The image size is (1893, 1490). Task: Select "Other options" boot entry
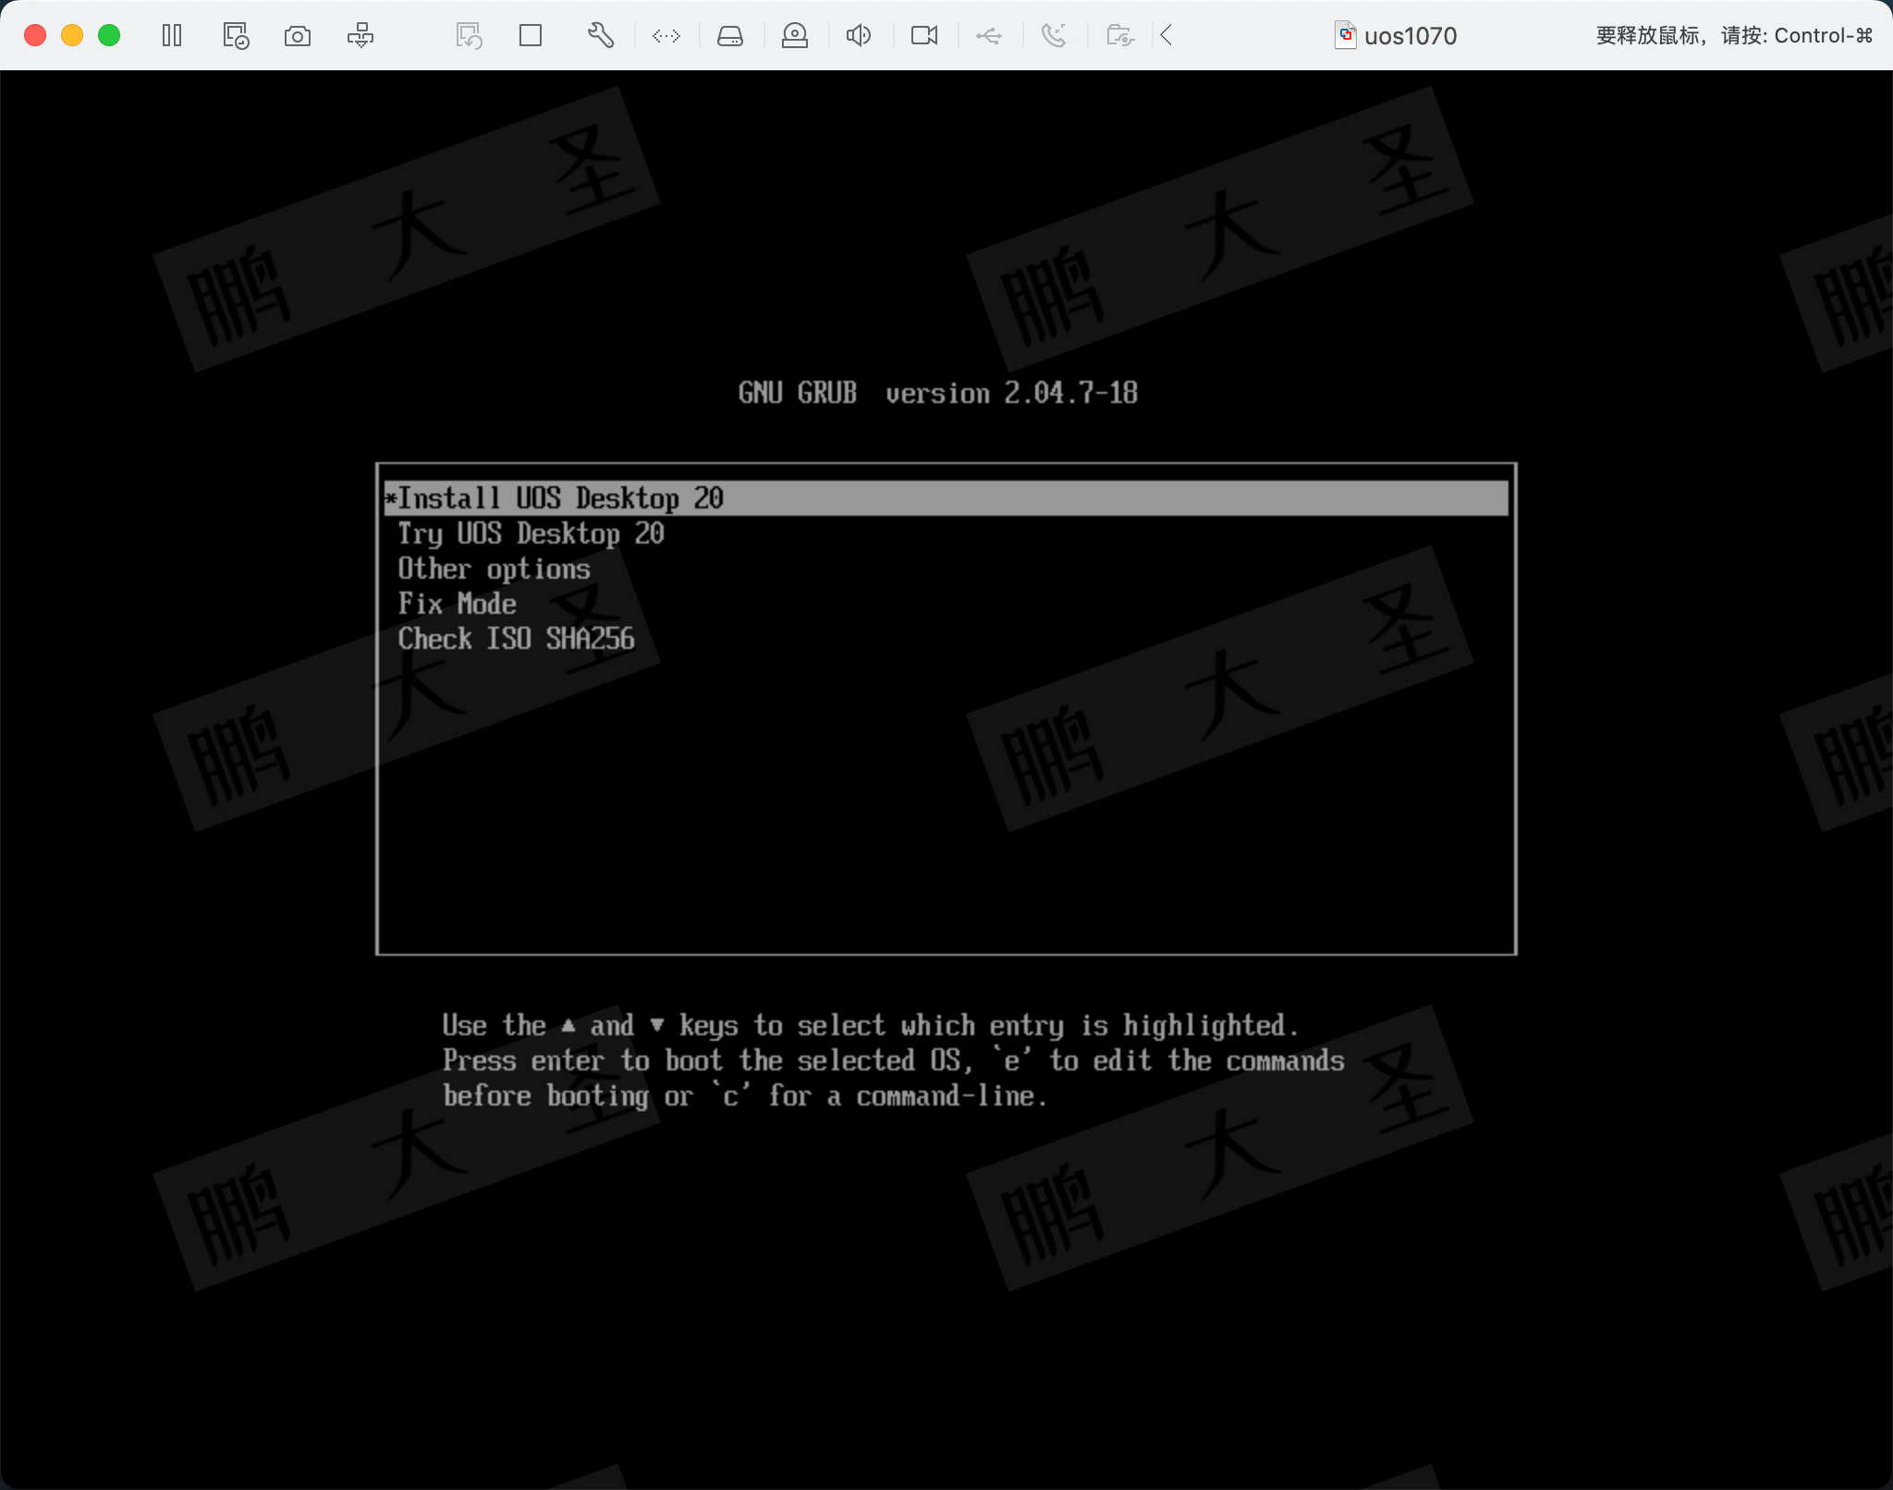tap(494, 568)
